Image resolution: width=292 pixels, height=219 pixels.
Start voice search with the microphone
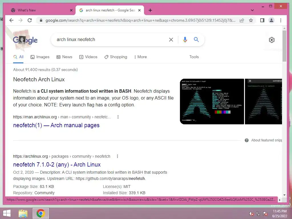(x=185, y=39)
